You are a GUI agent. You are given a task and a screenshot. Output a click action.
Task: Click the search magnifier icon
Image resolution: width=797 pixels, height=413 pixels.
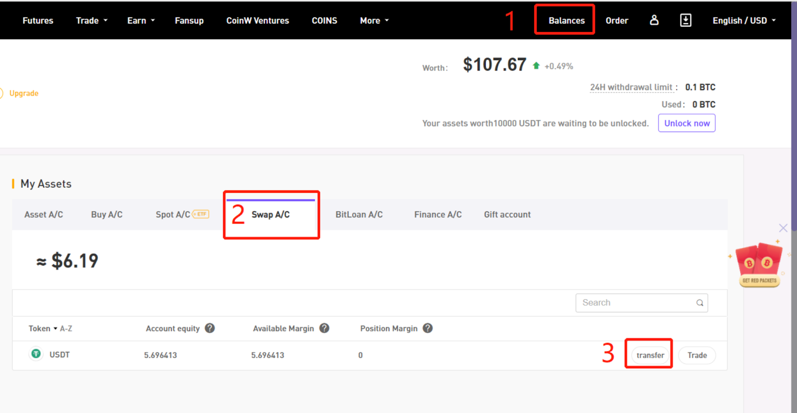[699, 303]
